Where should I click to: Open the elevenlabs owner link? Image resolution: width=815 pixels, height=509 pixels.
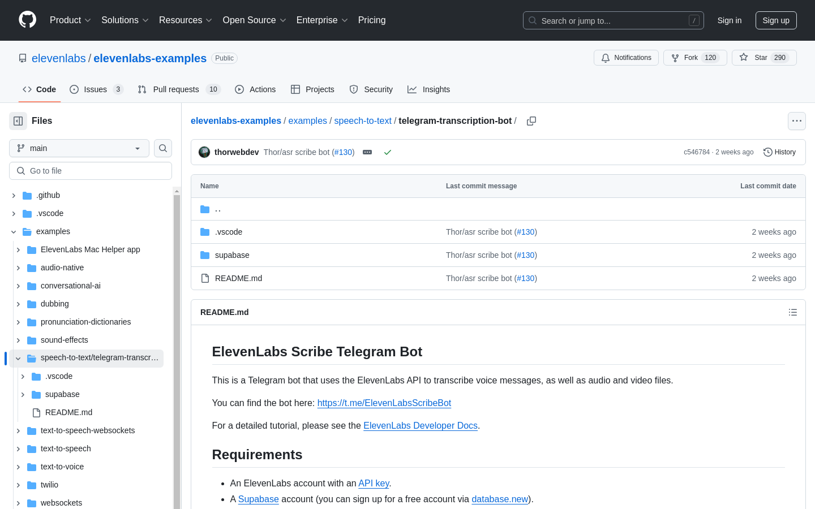(59, 58)
